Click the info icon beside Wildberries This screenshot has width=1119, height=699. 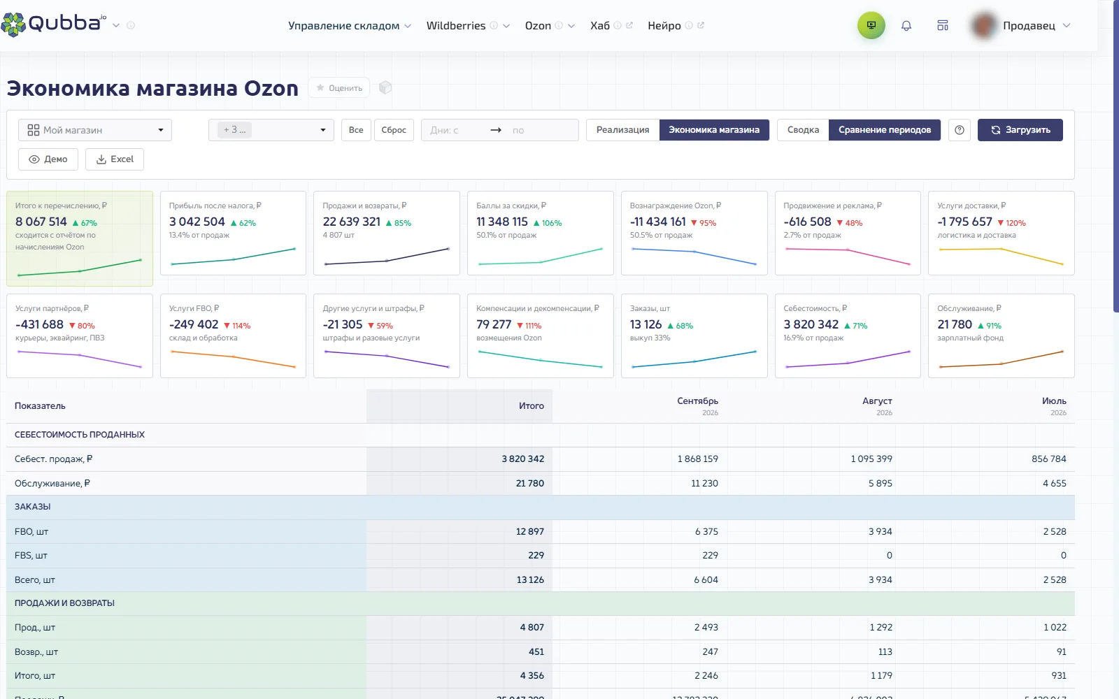click(x=494, y=26)
